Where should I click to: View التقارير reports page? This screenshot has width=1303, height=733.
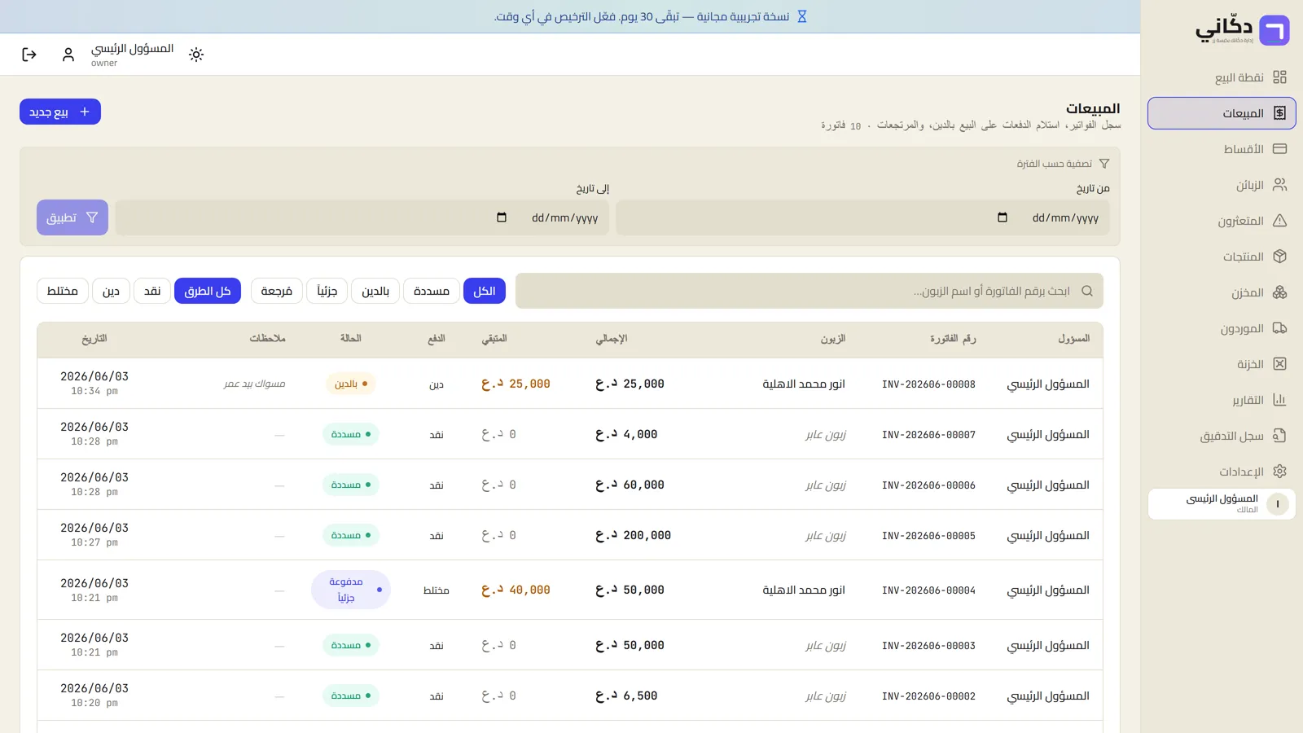[x=1222, y=400]
